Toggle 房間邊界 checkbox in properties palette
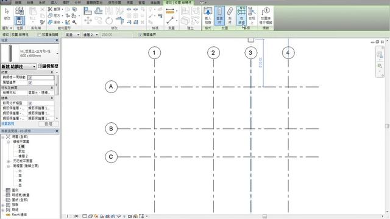 (x=30, y=83)
